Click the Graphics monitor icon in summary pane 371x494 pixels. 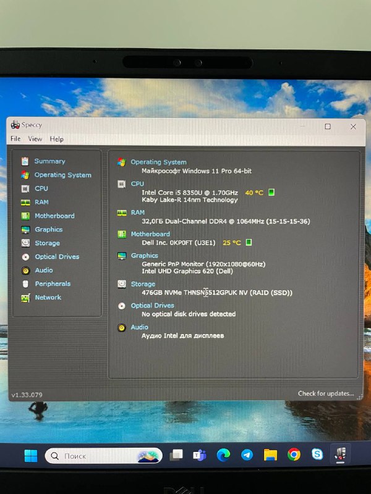click(x=122, y=256)
